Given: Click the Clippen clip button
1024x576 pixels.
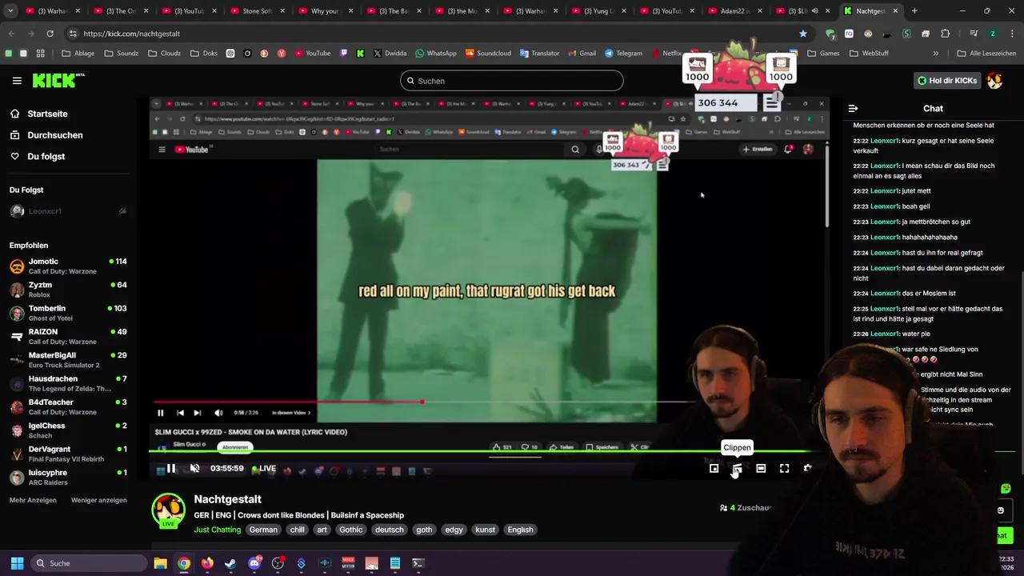Looking at the screenshot, I should tap(737, 469).
